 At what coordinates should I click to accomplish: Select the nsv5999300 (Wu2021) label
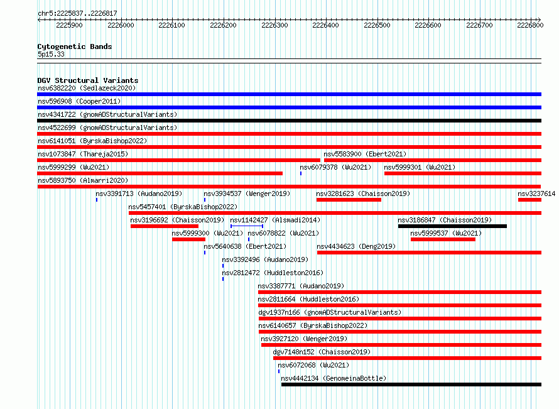click(207, 233)
